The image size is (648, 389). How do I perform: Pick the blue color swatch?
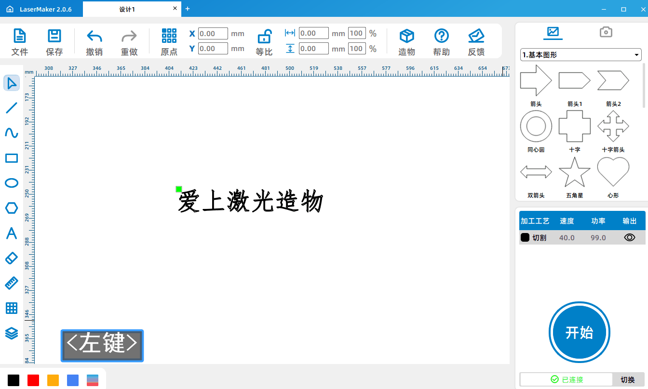73,380
